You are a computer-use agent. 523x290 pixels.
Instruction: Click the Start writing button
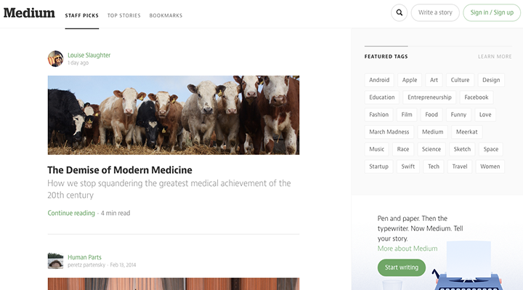pos(402,267)
